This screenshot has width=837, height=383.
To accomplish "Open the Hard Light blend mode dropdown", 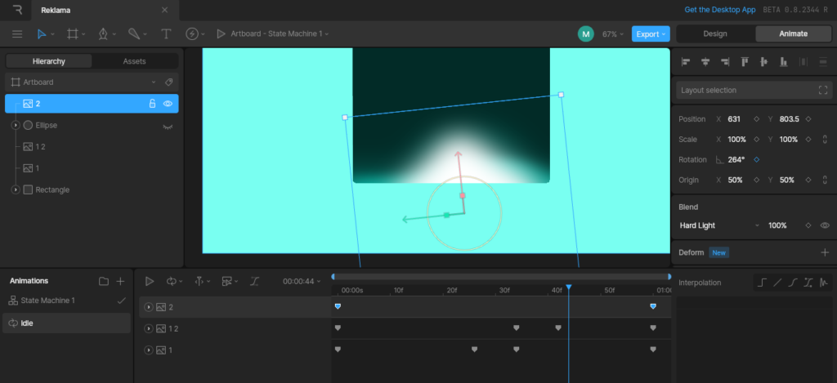I will [x=719, y=225].
